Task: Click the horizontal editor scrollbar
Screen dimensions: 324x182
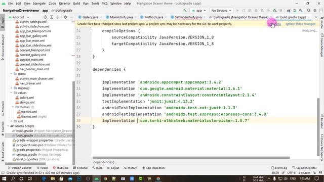Action: [x=191, y=158]
